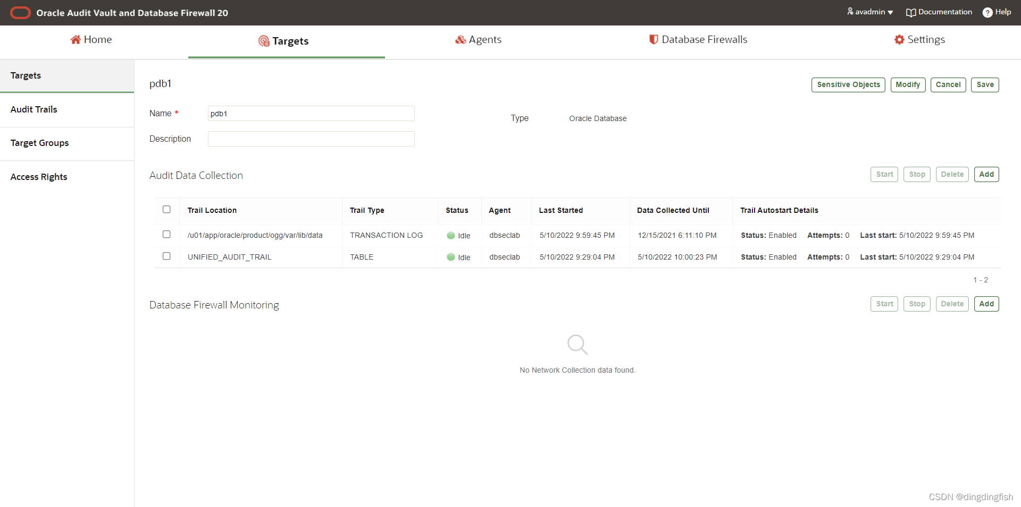
Task: Open Access Rights in the sidebar
Action: pos(67,177)
